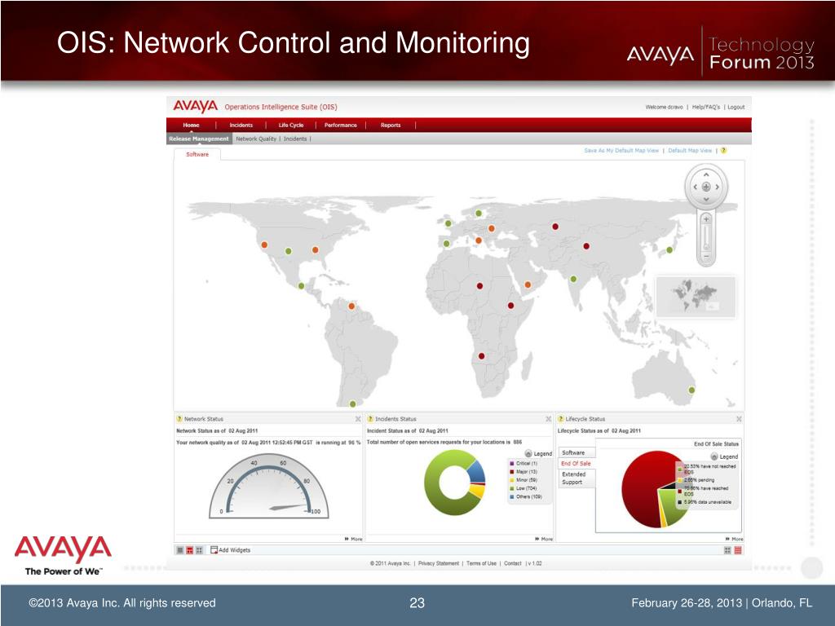Click the green marker in Mexico
Screen dimensions: 835x626
(302, 286)
